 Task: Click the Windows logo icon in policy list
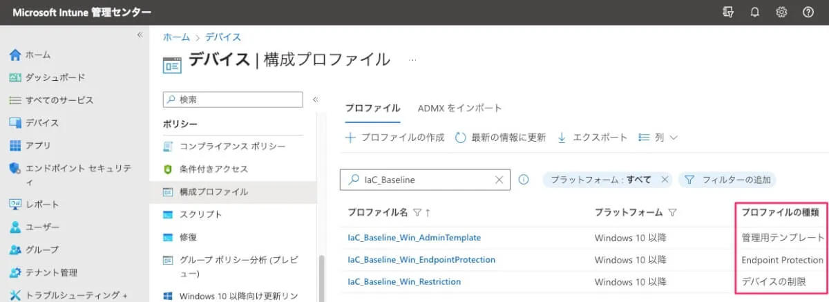pyautogui.click(x=167, y=296)
